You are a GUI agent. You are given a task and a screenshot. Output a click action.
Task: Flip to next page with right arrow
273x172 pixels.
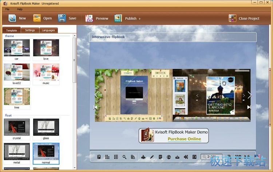249,95
